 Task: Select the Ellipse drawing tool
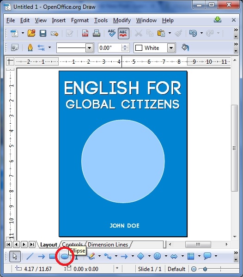point(65,256)
